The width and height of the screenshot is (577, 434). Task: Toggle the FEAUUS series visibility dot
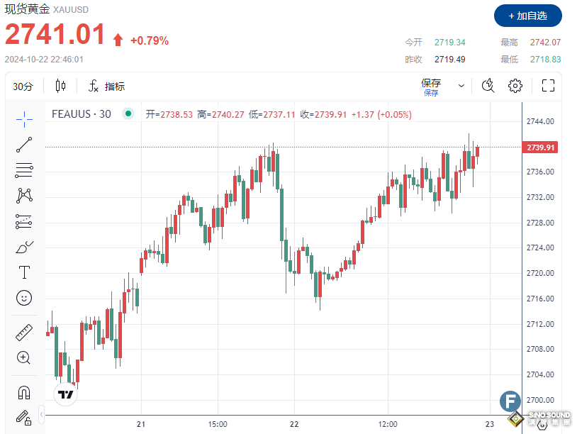click(128, 113)
